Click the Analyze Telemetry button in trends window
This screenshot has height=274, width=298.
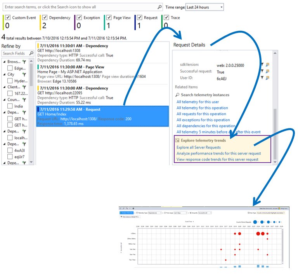click(x=126, y=213)
